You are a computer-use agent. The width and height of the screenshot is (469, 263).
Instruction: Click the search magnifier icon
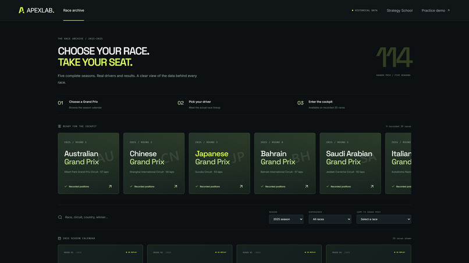60,217
